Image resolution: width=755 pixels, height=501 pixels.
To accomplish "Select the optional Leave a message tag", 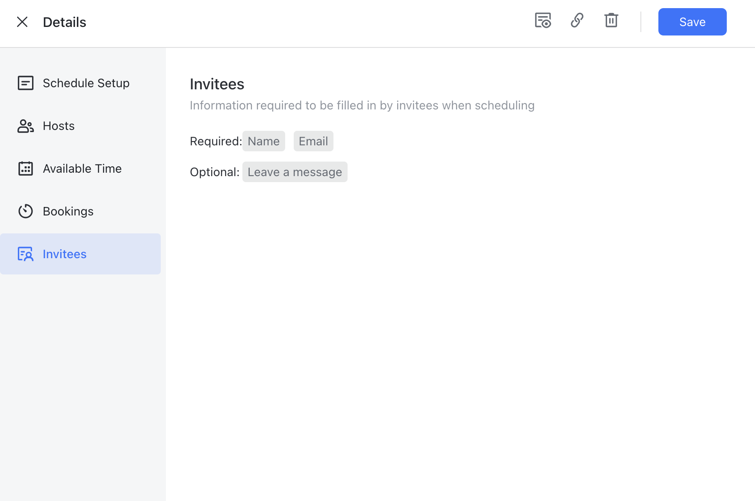I will pos(295,172).
